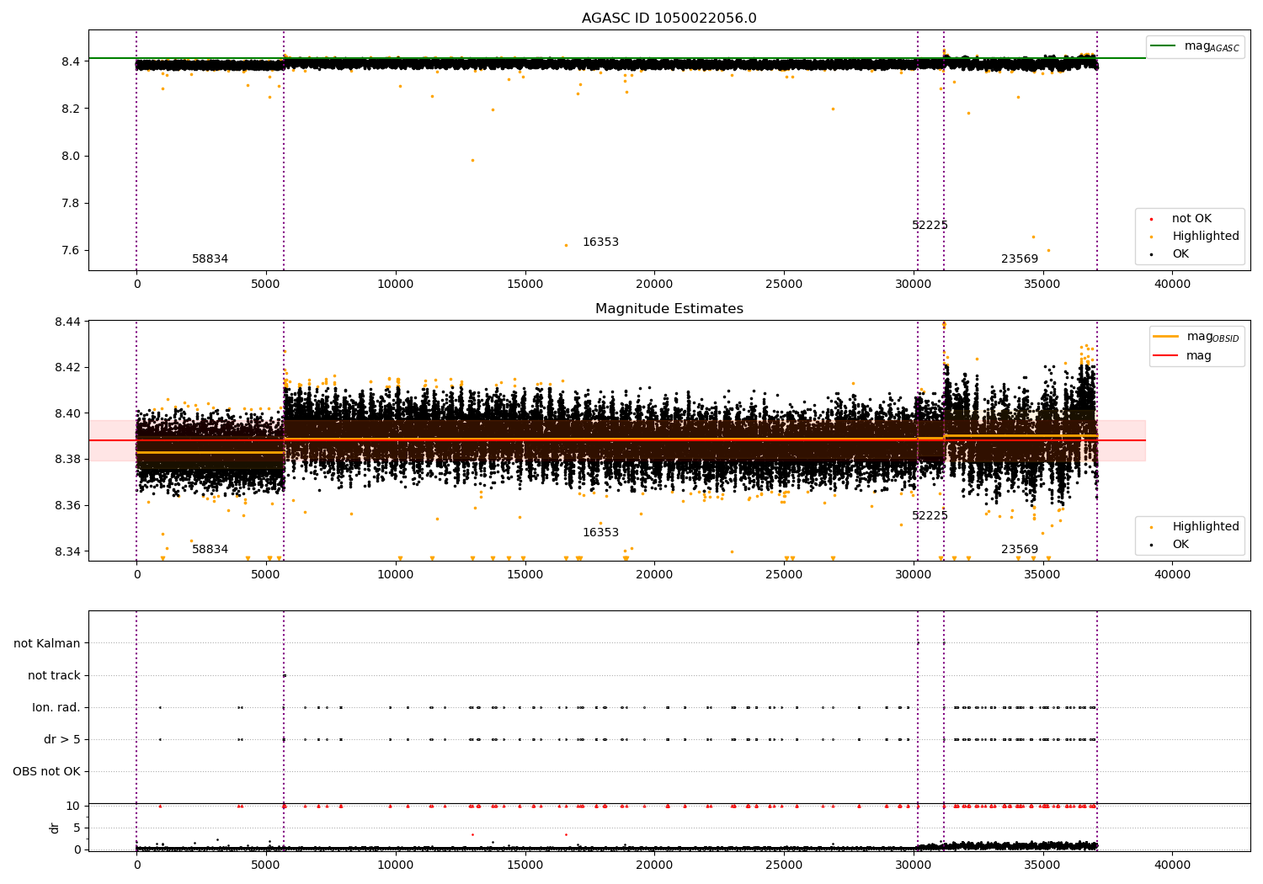Click the '5' tick on the dr axis
The width and height of the screenshot is (1263, 884).
[77, 828]
